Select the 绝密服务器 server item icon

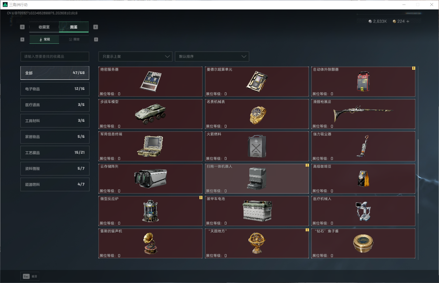(x=150, y=81)
